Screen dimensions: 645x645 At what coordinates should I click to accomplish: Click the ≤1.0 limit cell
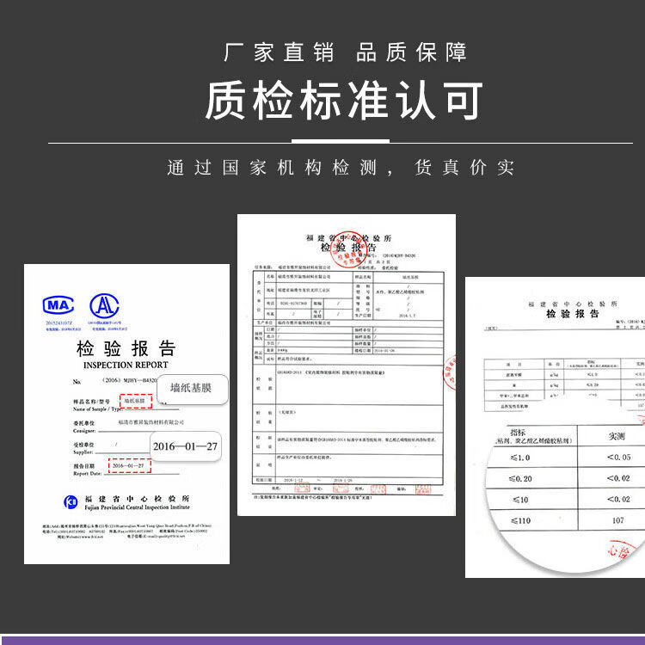point(520,458)
